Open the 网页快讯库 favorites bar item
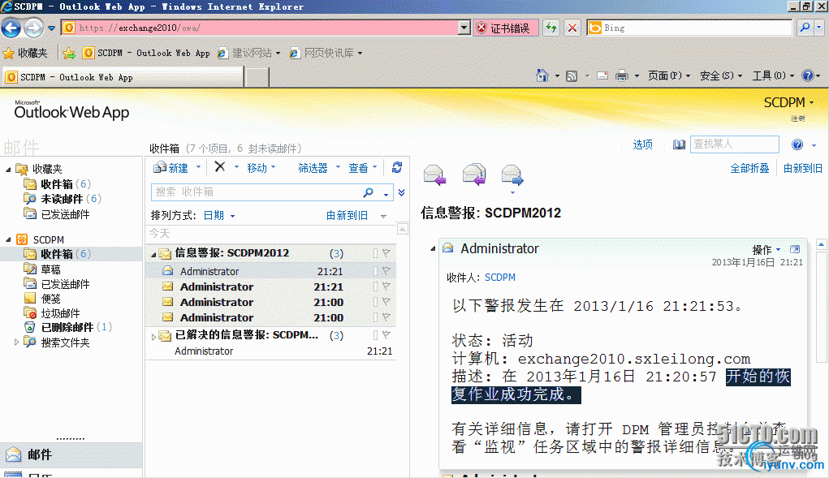This screenshot has height=478, width=829. click(326, 54)
